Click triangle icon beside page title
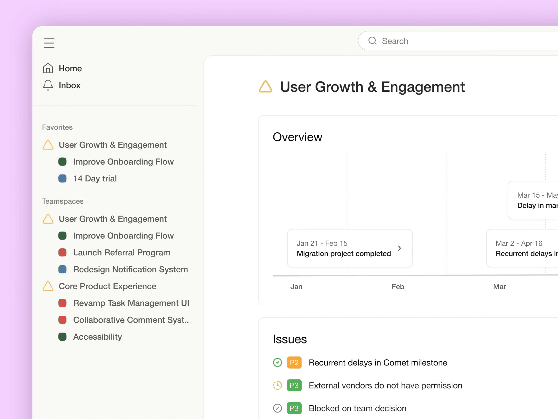 (265, 87)
